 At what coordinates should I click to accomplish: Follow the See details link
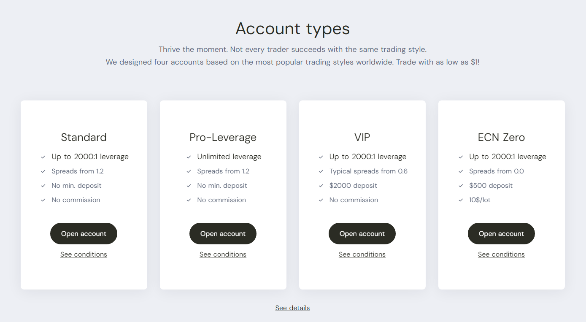292,308
